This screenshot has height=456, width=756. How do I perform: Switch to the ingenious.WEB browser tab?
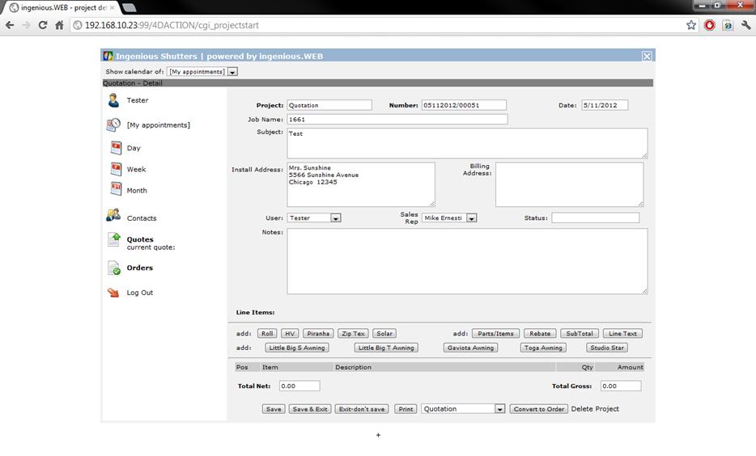(x=58, y=7)
